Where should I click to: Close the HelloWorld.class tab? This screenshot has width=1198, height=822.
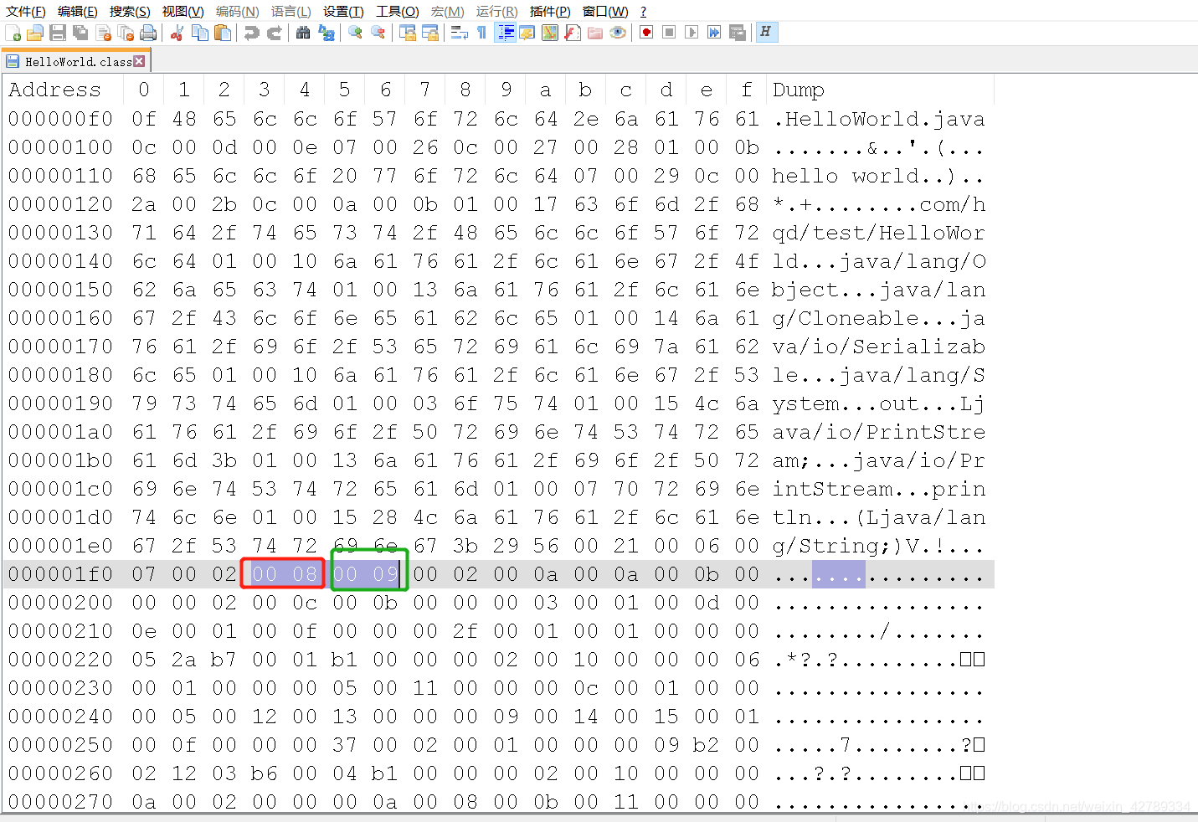pos(139,61)
